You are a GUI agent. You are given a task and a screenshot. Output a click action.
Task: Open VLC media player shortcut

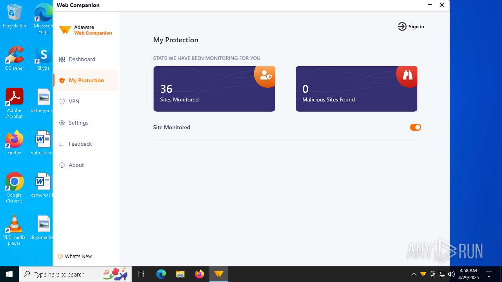tap(15, 230)
